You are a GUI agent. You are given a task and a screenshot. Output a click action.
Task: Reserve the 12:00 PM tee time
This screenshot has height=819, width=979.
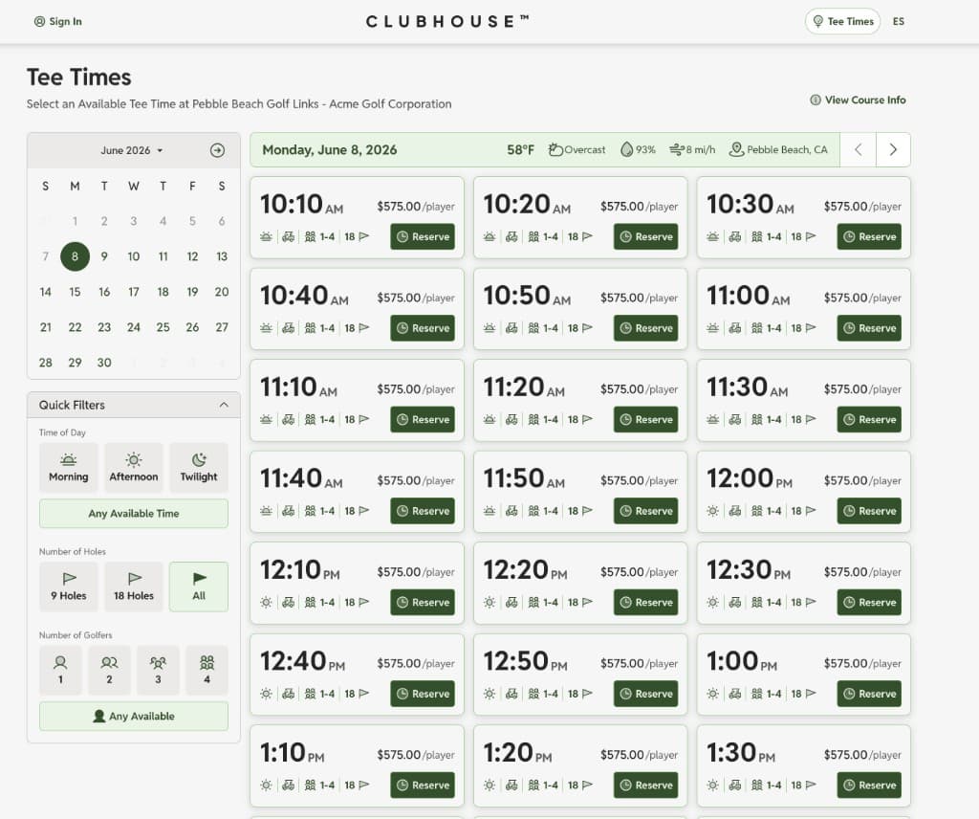[x=869, y=511]
